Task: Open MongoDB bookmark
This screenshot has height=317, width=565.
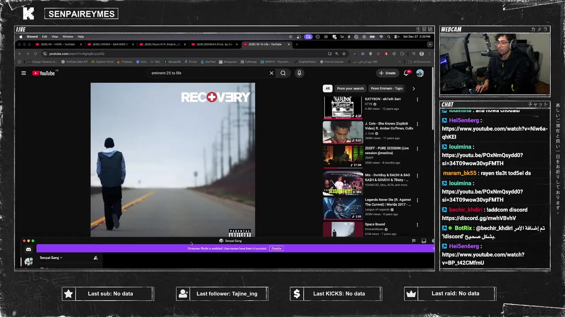Action: click(x=172, y=62)
